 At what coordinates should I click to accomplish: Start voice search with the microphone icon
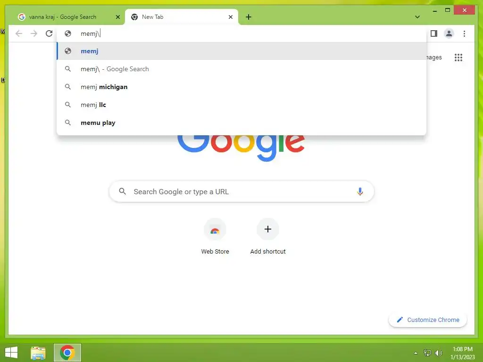360,191
